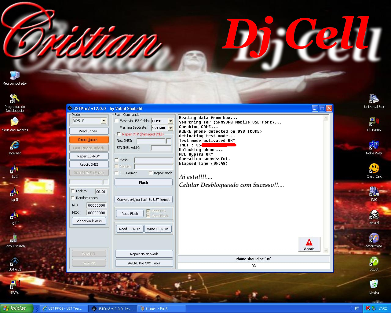Viewport: 391px width, 313px height.
Task: Click the Iniciar start button
Action: point(16,308)
